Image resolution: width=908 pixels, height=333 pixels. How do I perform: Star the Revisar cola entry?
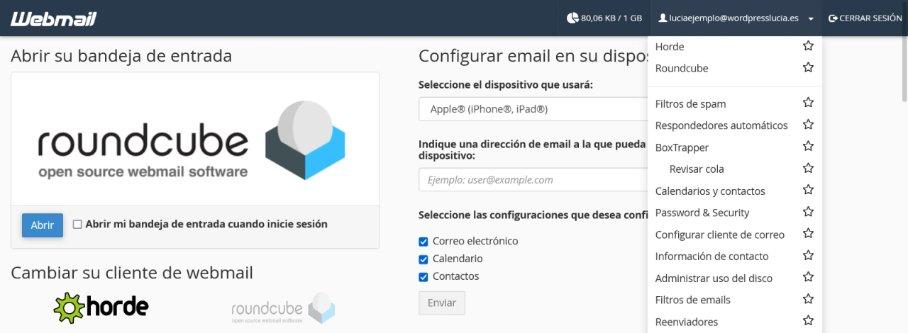[x=808, y=169]
